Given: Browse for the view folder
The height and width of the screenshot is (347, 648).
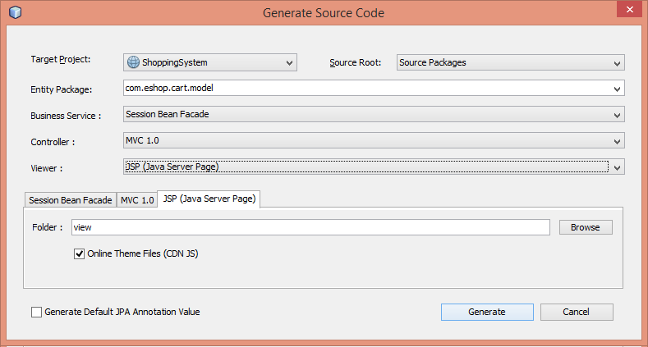Looking at the screenshot, I should click(x=586, y=227).
